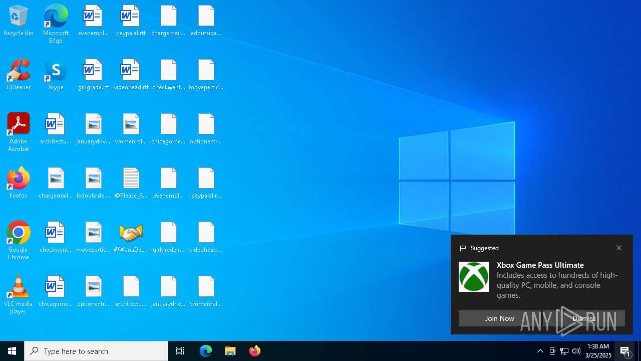641x361 pixels.
Task: Select the Firefox desktop shortcut
Action: point(19,184)
